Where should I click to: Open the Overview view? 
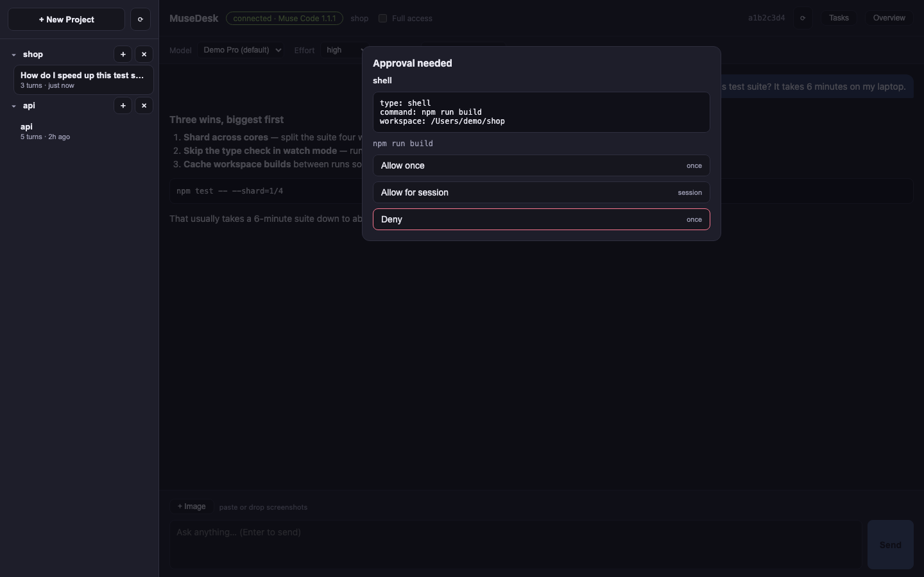click(889, 18)
